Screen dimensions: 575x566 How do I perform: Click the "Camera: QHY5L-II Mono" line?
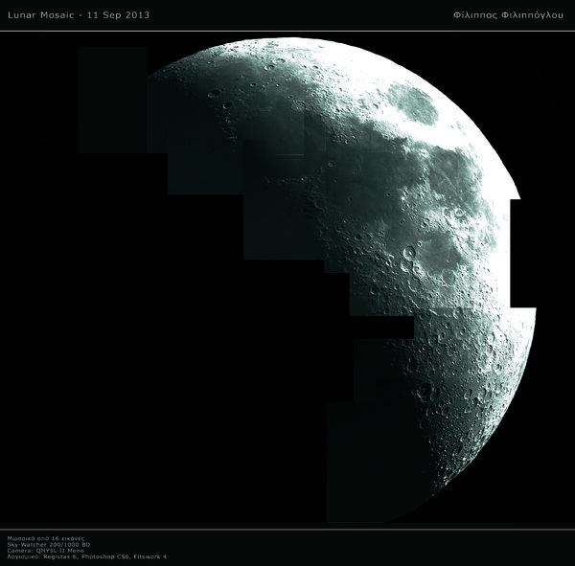point(44,552)
